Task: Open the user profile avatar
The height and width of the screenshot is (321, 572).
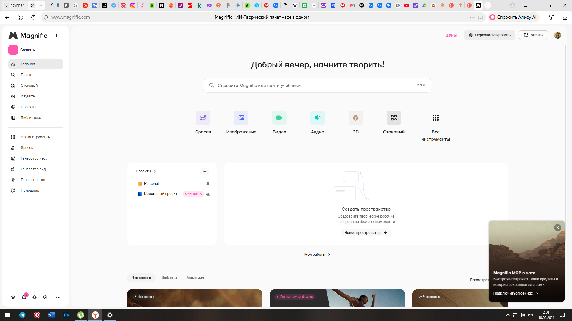Action: (558, 35)
